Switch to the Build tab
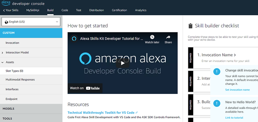Image resolution: width=258 pixels, height=122 pixels. coord(50,10)
